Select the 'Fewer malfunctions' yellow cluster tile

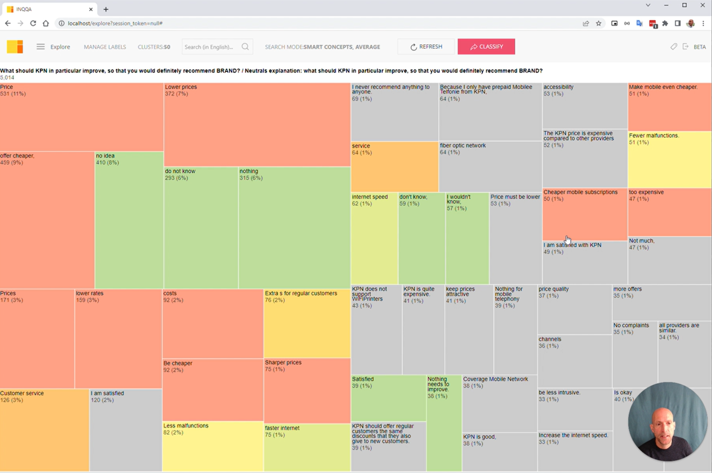coord(669,160)
